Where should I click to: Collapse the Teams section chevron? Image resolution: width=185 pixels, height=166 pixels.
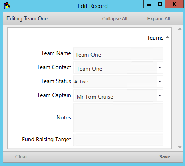click(x=167, y=38)
